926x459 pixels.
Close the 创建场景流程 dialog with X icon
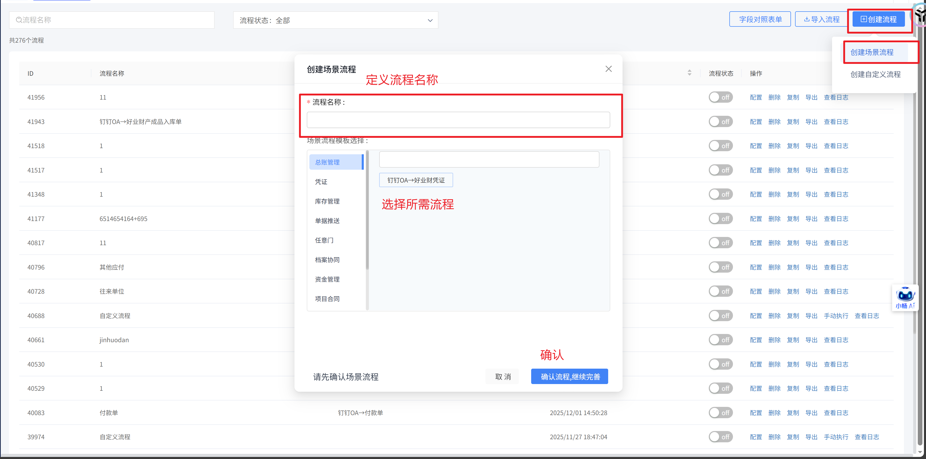coord(608,69)
